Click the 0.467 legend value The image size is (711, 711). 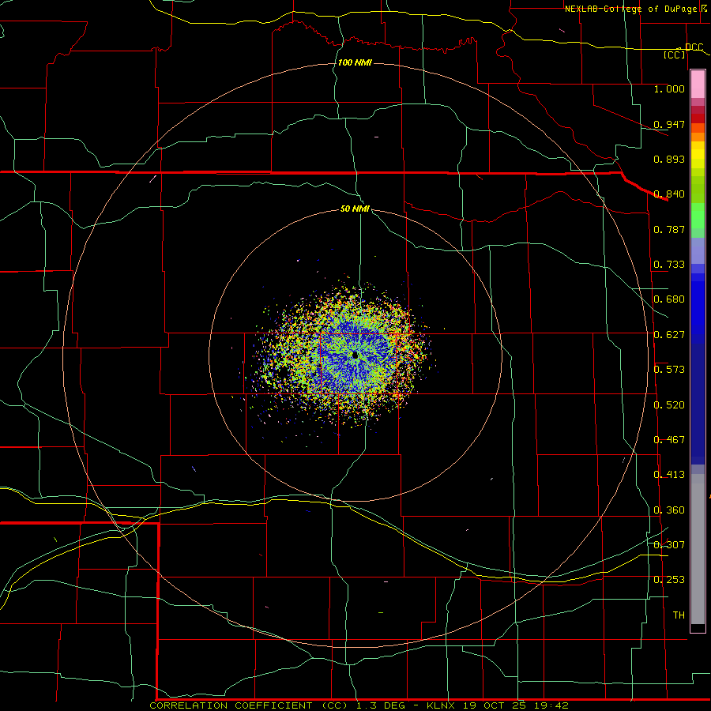pos(669,439)
